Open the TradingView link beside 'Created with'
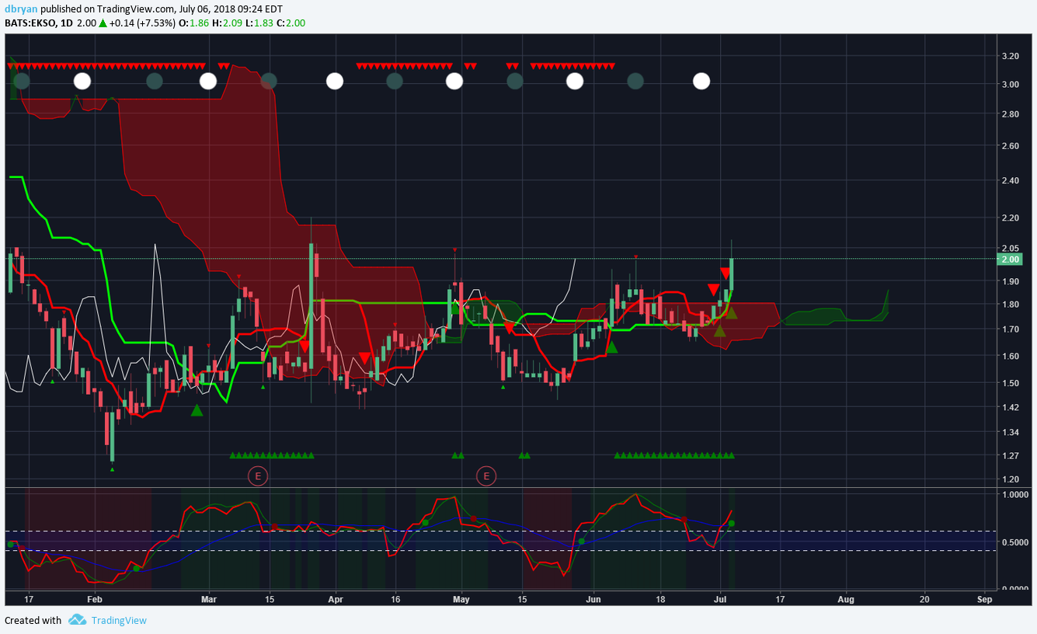This screenshot has width=1037, height=634. (x=119, y=620)
